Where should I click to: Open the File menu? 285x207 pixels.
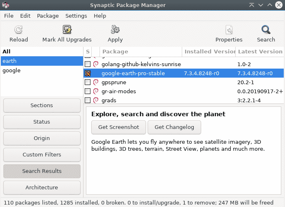pyautogui.click(x=9, y=16)
